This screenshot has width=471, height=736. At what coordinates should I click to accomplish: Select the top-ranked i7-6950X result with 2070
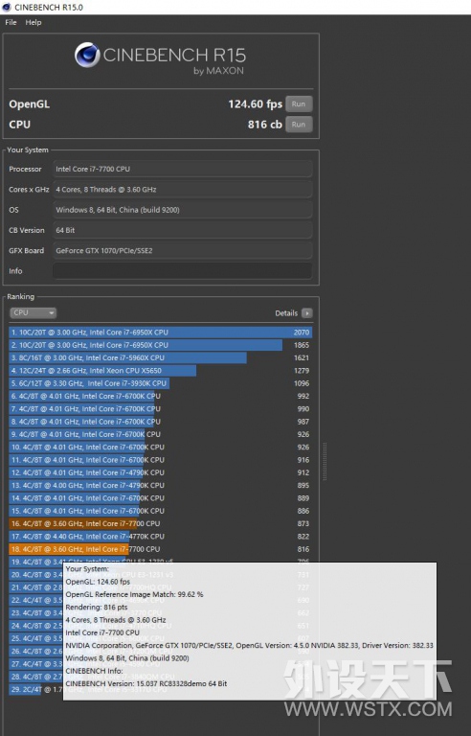pos(160,333)
